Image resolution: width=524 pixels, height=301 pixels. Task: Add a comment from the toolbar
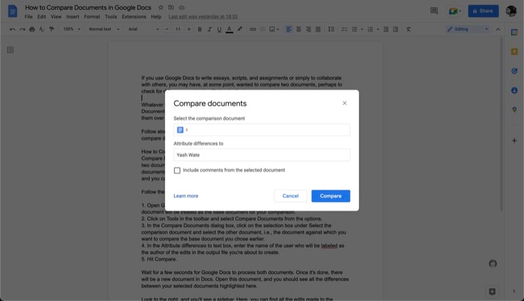[263, 29]
